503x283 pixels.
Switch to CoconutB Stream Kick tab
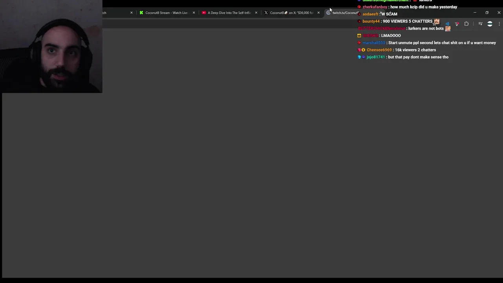(167, 13)
